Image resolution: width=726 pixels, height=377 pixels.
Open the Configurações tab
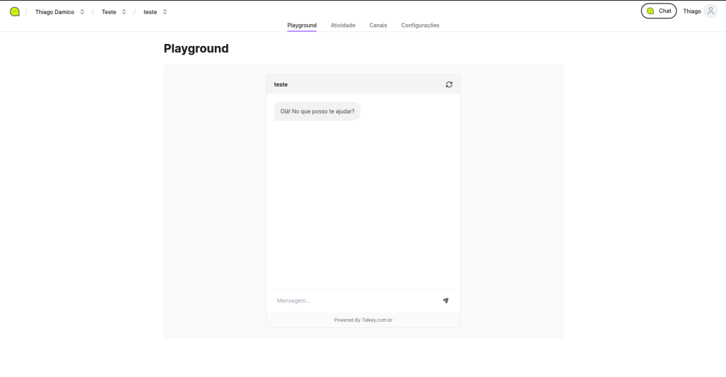[x=420, y=26]
